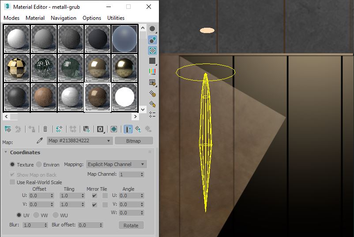The image size is (354, 237).
Task: Toggle the U Mirror checkbox
Action: click(x=94, y=196)
